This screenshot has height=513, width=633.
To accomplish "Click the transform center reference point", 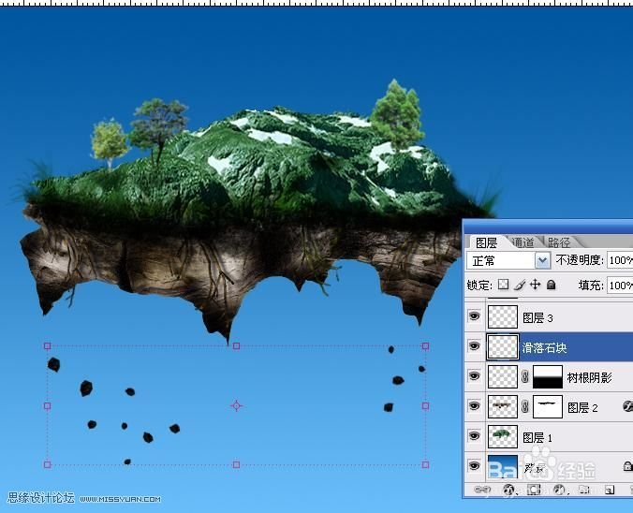I will pos(237,405).
